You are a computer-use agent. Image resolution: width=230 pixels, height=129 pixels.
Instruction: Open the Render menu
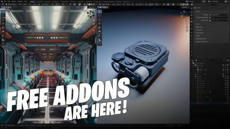coord(14,1)
